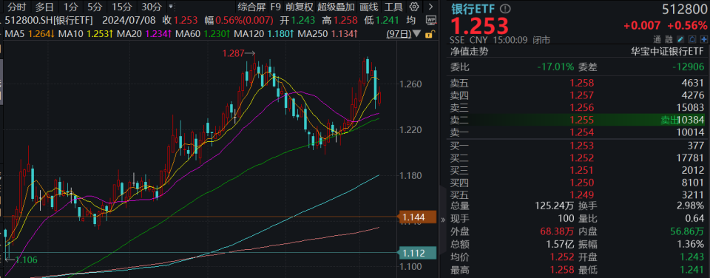The height and width of the screenshot is (278, 710).
Task: Open 净值走势 link
Action: pos(469,52)
